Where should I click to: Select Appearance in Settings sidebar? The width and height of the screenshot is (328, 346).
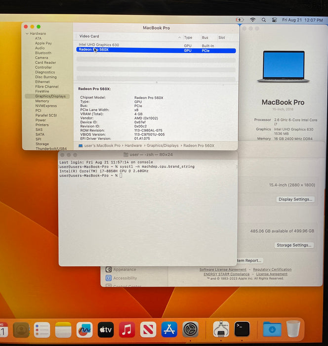(124, 269)
